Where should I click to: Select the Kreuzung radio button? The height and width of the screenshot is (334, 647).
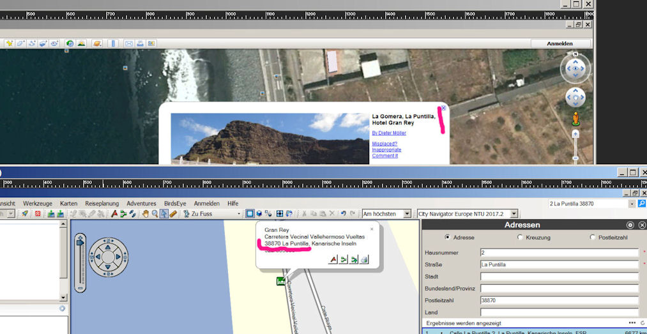coord(520,238)
